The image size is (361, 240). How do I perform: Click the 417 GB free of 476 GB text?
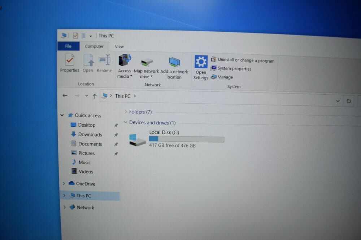coord(172,145)
